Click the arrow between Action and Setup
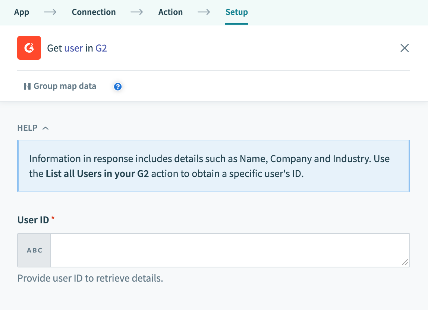Image resolution: width=428 pixels, height=310 pixels. [203, 12]
